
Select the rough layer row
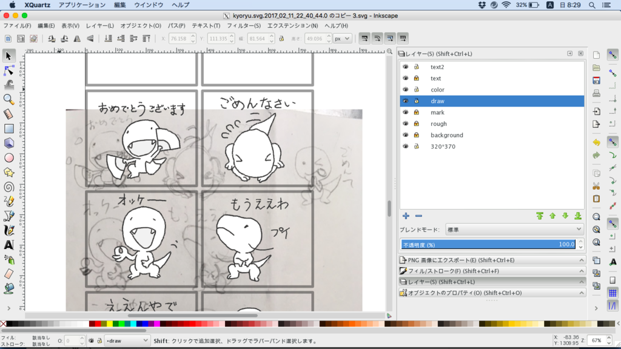pyautogui.click(x=492, y=124)
